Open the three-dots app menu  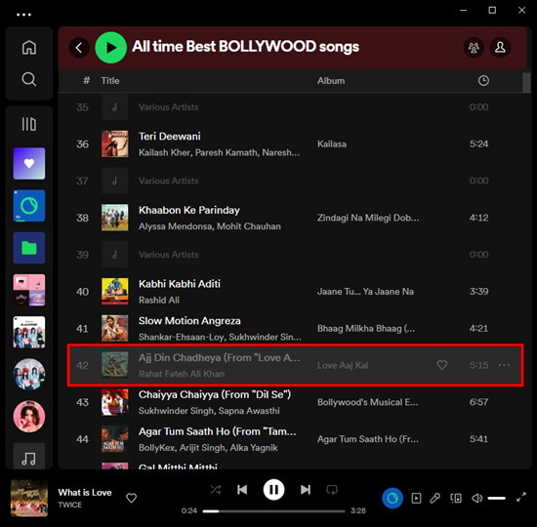(x=23, y=15)
